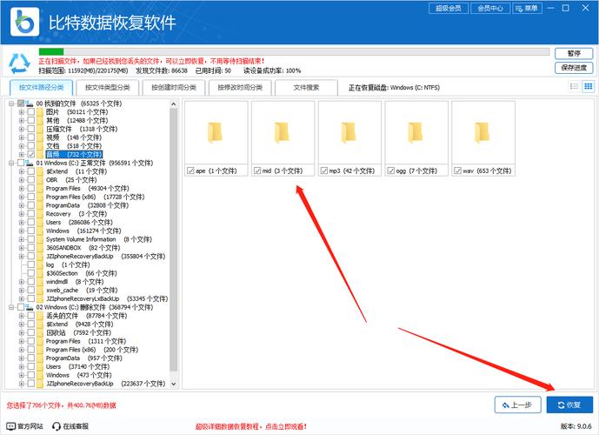599x435 pixels.
Task: Check the 视频 (148 个文件) checkbox
Action: [x=31, y=137]
